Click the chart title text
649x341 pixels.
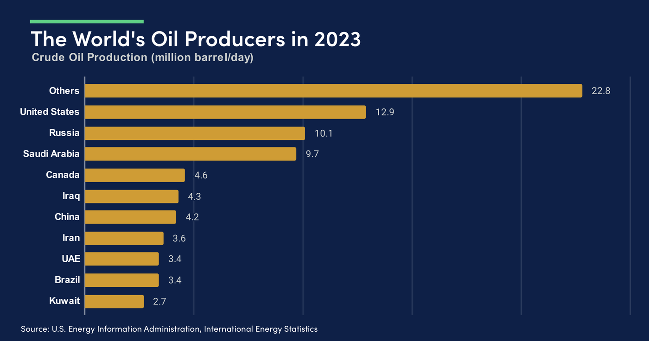point(196,39)
